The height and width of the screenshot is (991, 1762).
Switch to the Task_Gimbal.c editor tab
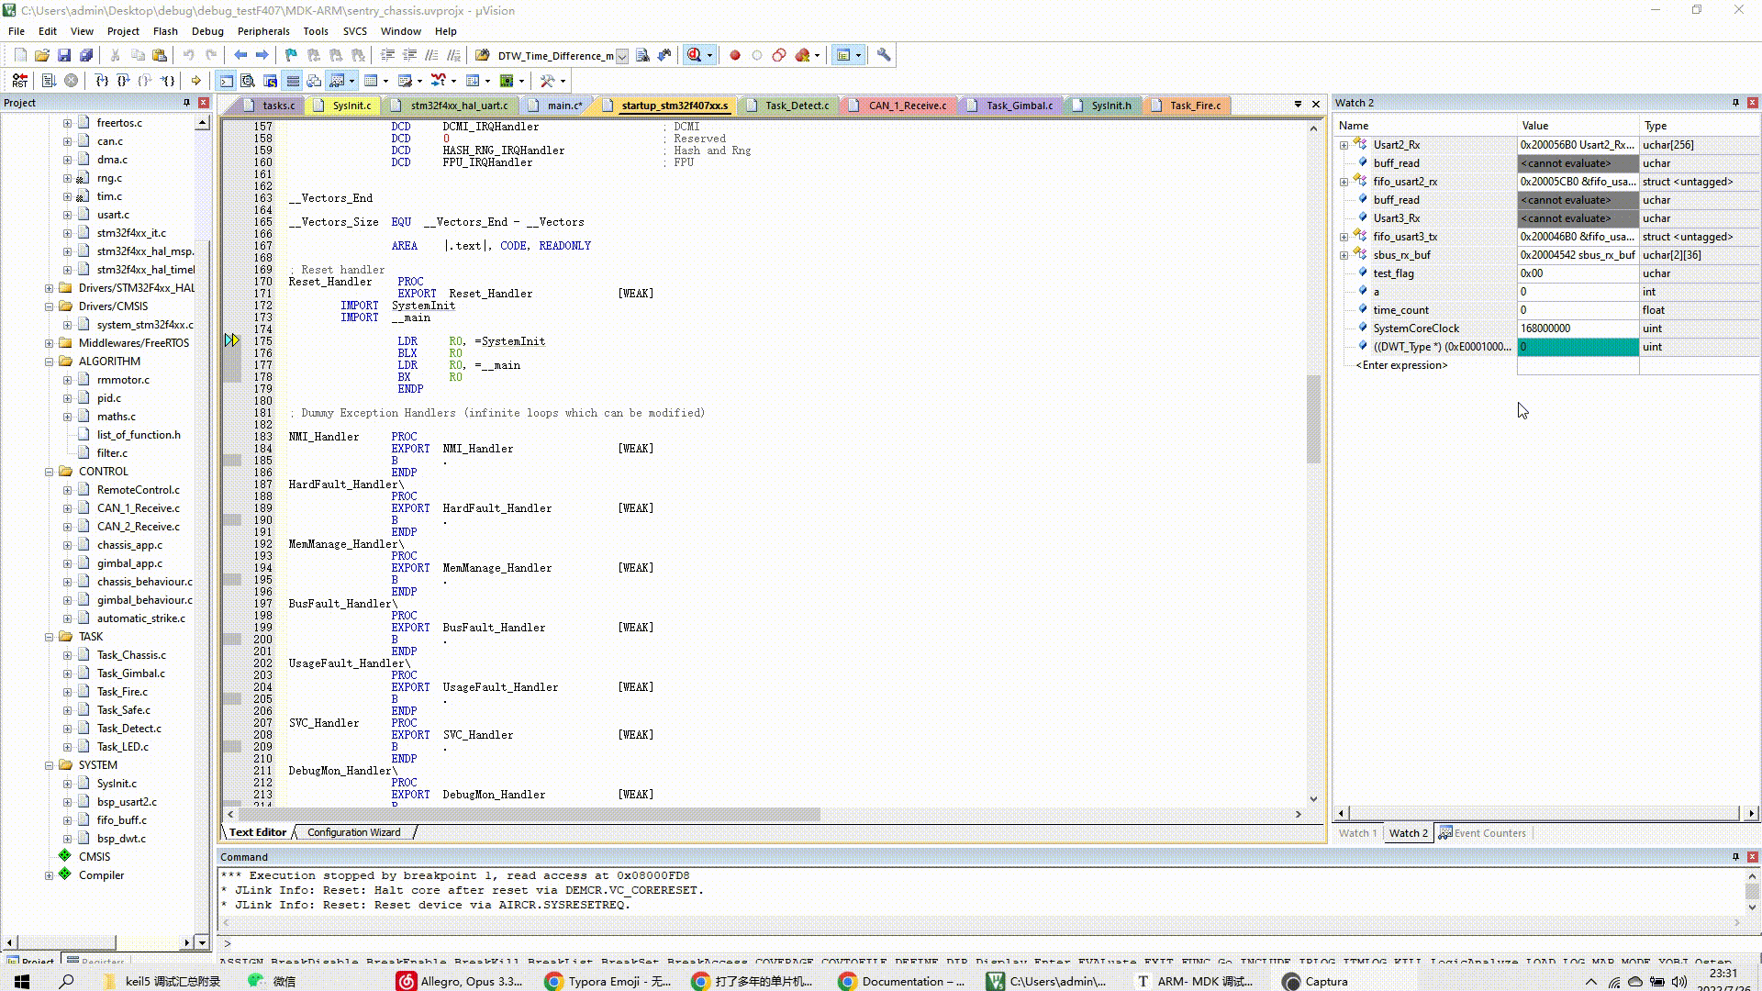1019,106
